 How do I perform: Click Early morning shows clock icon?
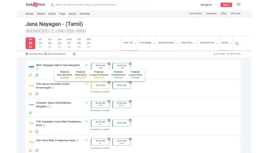(45, 54)
